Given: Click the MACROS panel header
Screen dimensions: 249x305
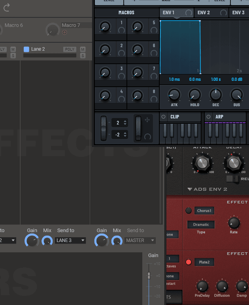Looking at the screenshot, I should pos(126,13).
